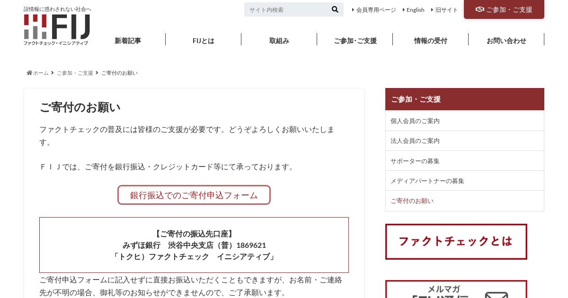Image resolution: width=568 pixels, height=298 pixels.
Task: Open 会員専用ページ link
Action: coord(376,9)
